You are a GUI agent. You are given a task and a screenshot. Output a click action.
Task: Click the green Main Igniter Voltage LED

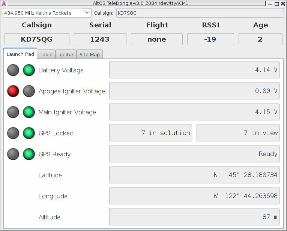(29, 112)
